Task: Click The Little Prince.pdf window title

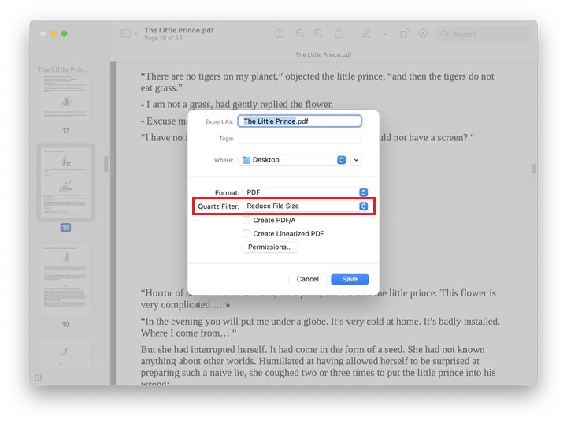Action: (179, 30)
